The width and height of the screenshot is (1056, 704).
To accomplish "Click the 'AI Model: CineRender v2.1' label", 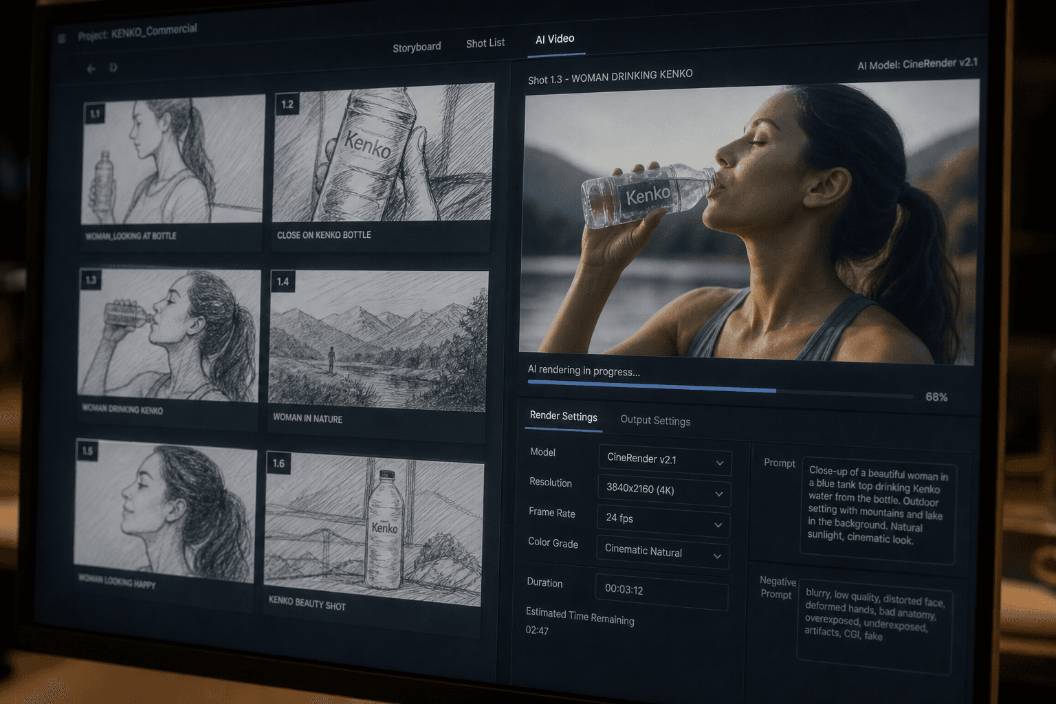I will [x=917, y=64].
